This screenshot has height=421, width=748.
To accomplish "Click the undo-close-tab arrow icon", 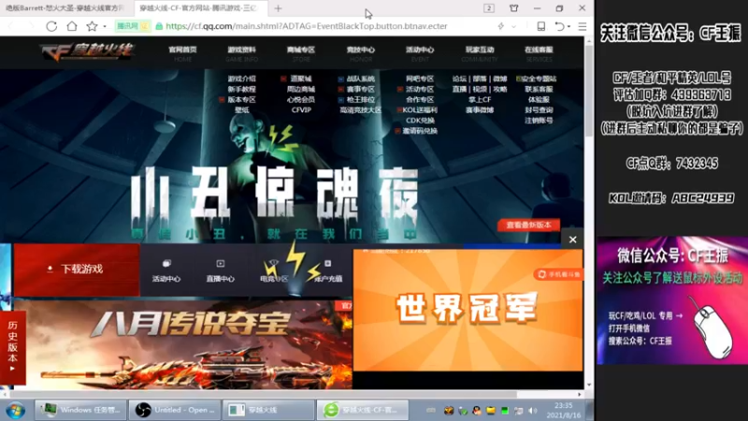I will click(560, 26).
